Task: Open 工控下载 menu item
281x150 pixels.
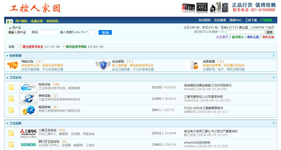Action: [x=251, y=20]
